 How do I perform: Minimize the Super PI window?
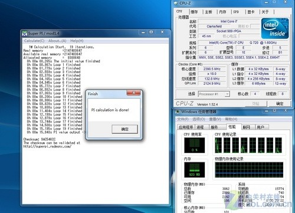(x=143, y=32)
